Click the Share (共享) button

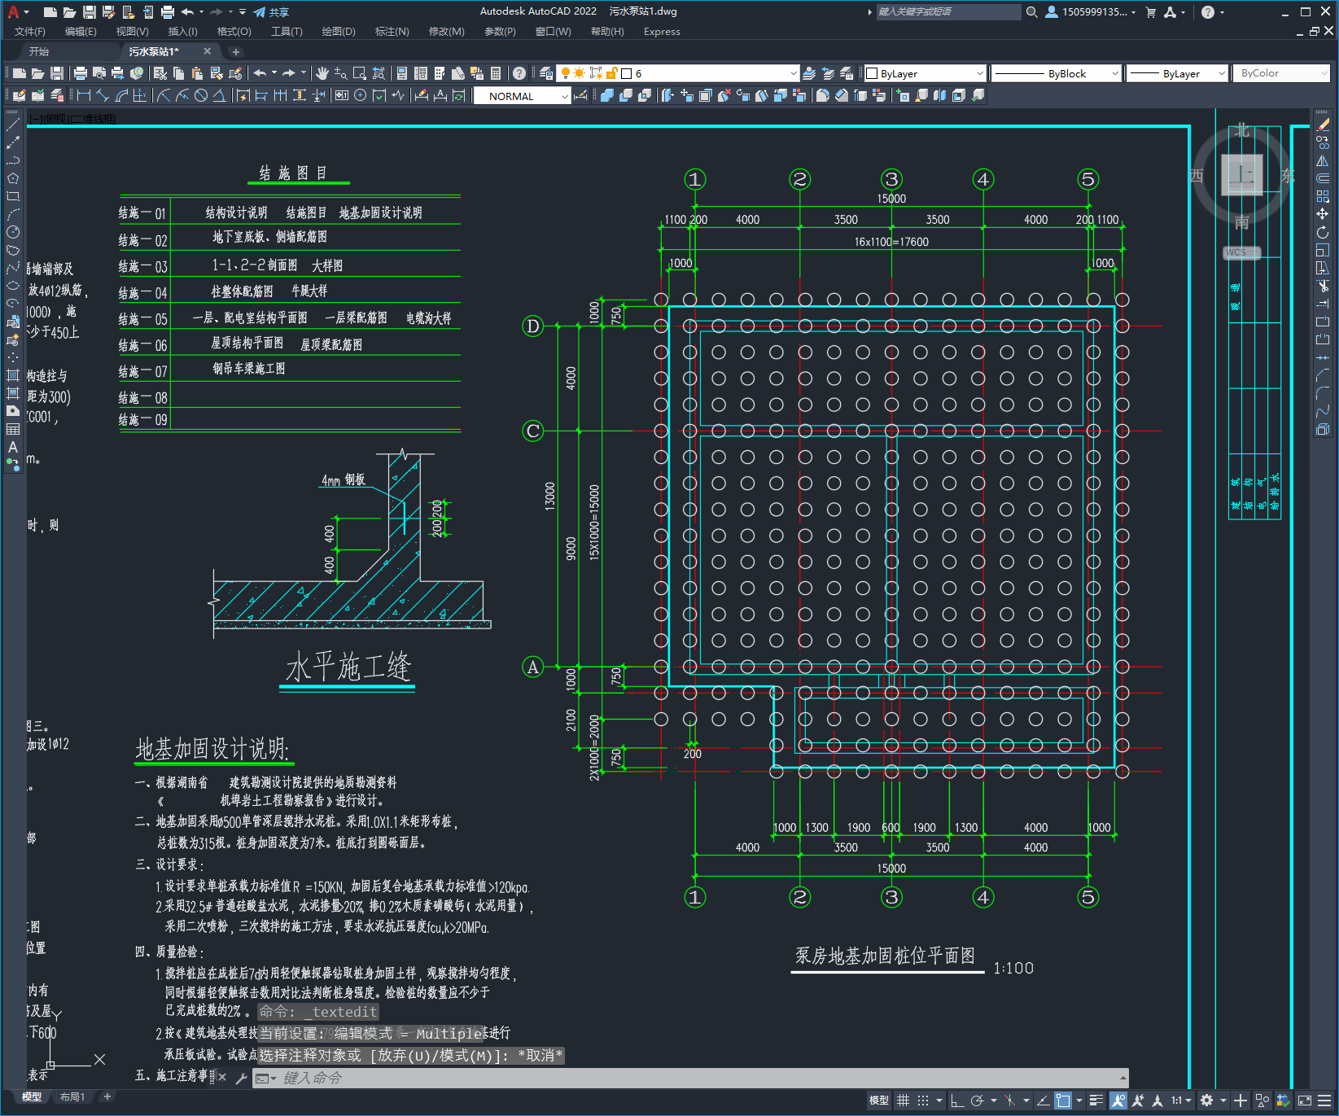(x=272, y=11)
